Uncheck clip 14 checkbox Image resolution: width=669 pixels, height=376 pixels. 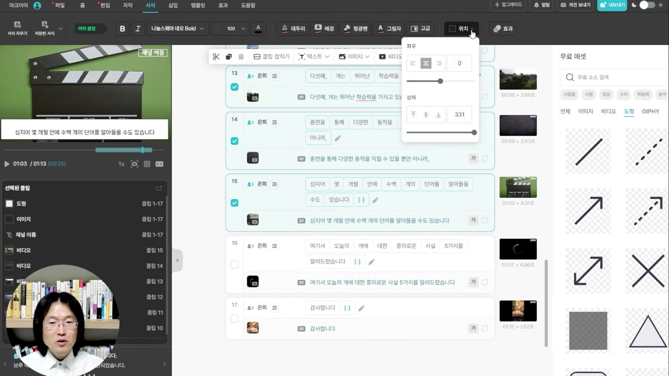coord(234,141)
